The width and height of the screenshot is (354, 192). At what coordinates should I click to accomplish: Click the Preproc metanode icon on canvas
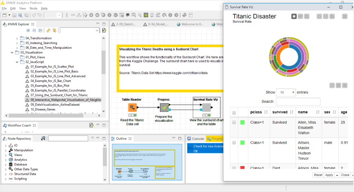(x=164, y=108)
